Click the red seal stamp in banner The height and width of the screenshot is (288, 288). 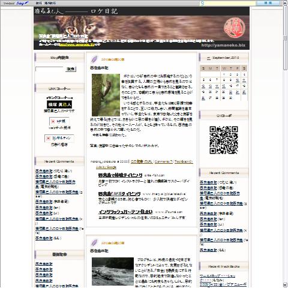(x=235, y=28)
